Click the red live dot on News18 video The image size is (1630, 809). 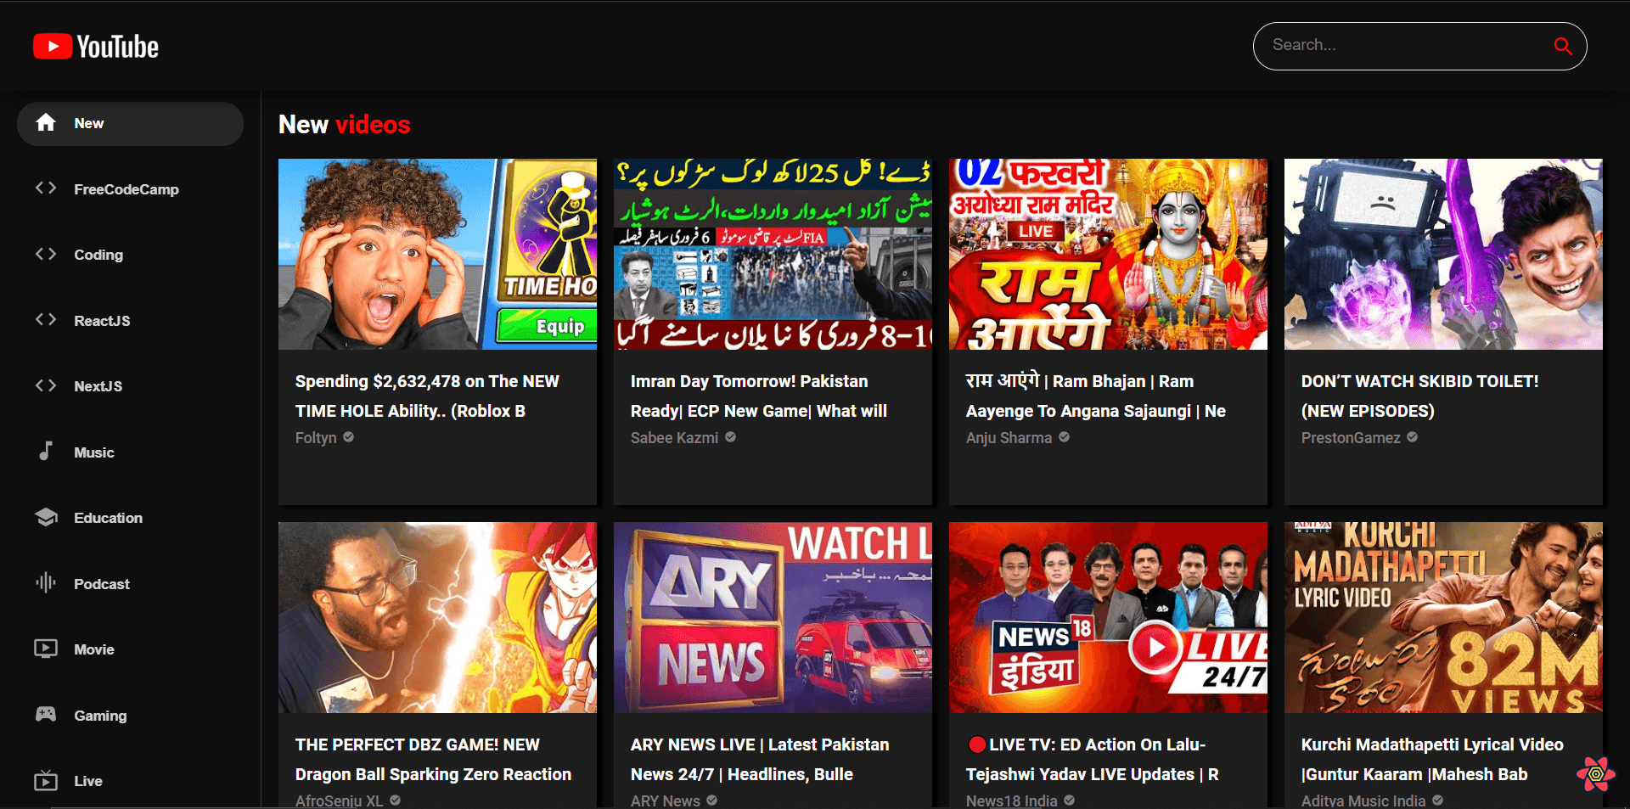(x=976, y=744)
